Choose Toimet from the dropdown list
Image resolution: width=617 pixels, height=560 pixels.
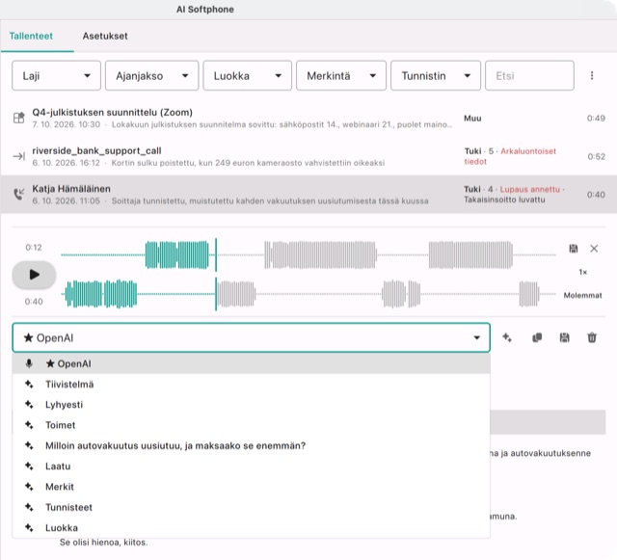[251, 425]
